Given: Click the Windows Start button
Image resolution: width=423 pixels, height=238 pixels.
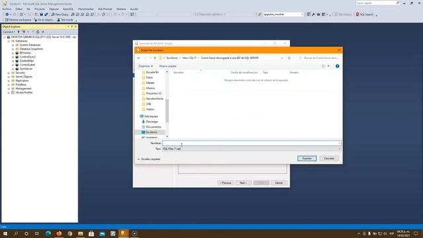Looking at the screenshot, I should (x=5, y=233).
